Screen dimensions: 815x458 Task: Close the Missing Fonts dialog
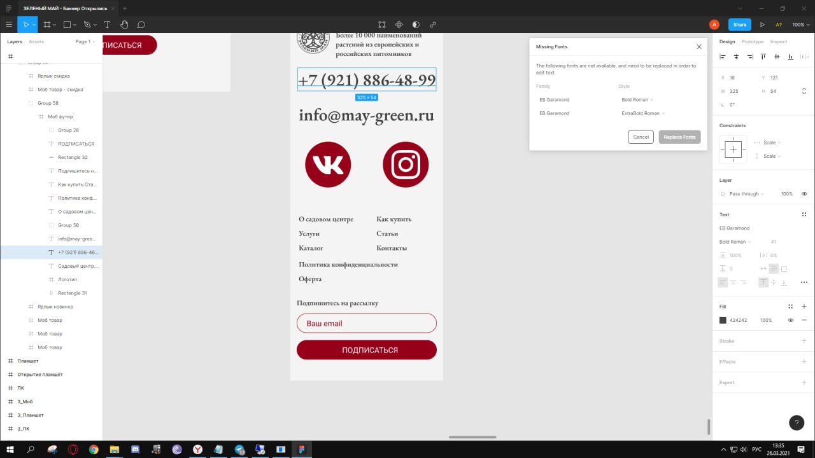698,46
